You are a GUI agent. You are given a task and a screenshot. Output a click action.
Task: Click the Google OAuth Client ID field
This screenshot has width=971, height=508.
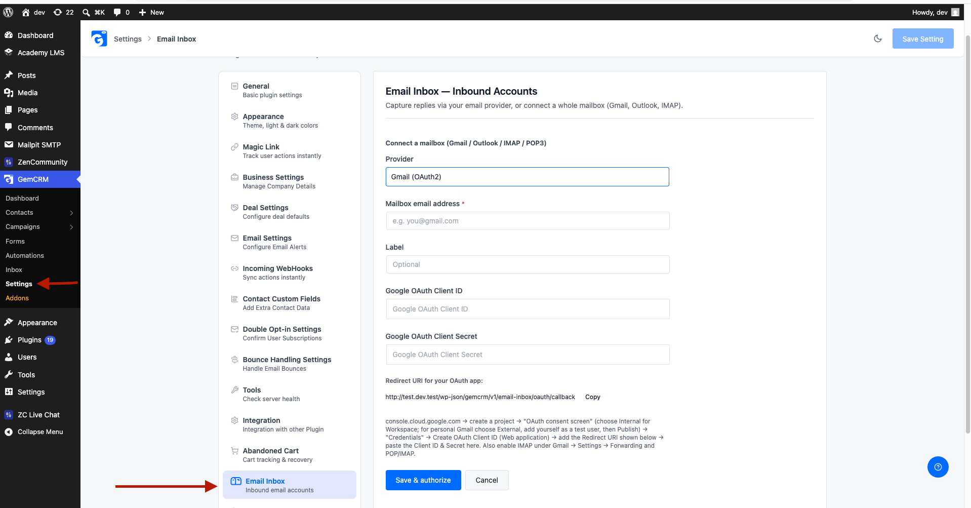(x=528, y=309)
